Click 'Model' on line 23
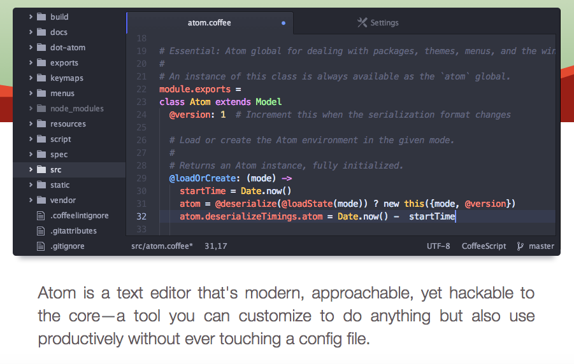The height and width of the screenshot is (364, 574). (269, 102)
